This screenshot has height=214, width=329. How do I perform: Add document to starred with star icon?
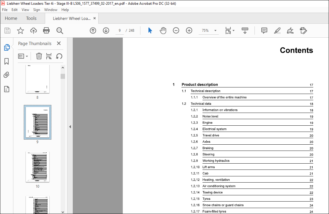[x=20, y=31]
